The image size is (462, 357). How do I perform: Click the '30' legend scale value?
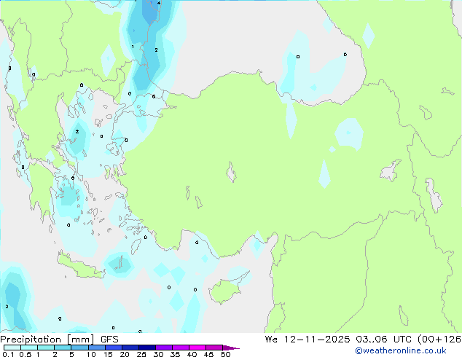[x=158, y=354]
